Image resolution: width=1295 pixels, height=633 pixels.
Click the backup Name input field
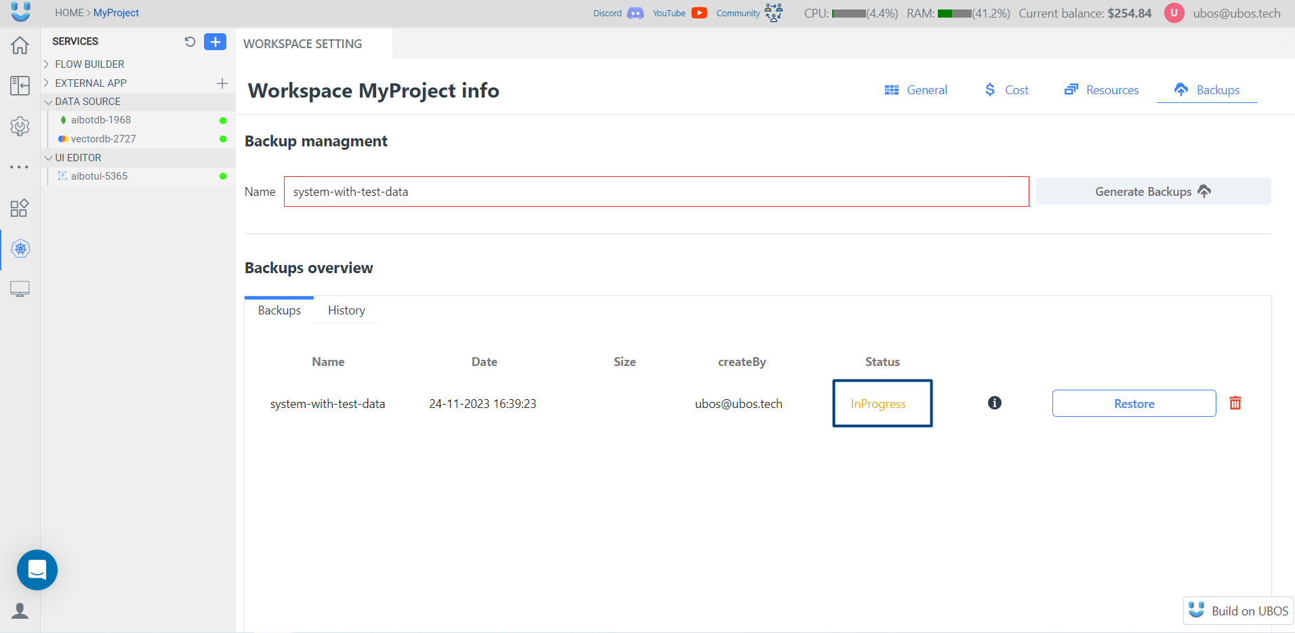point(656,192)
